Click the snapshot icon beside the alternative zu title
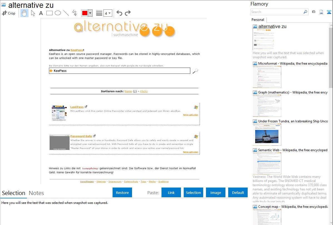 pos(3,5)
